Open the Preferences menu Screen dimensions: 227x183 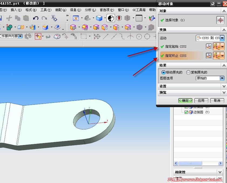pos(107,10)
